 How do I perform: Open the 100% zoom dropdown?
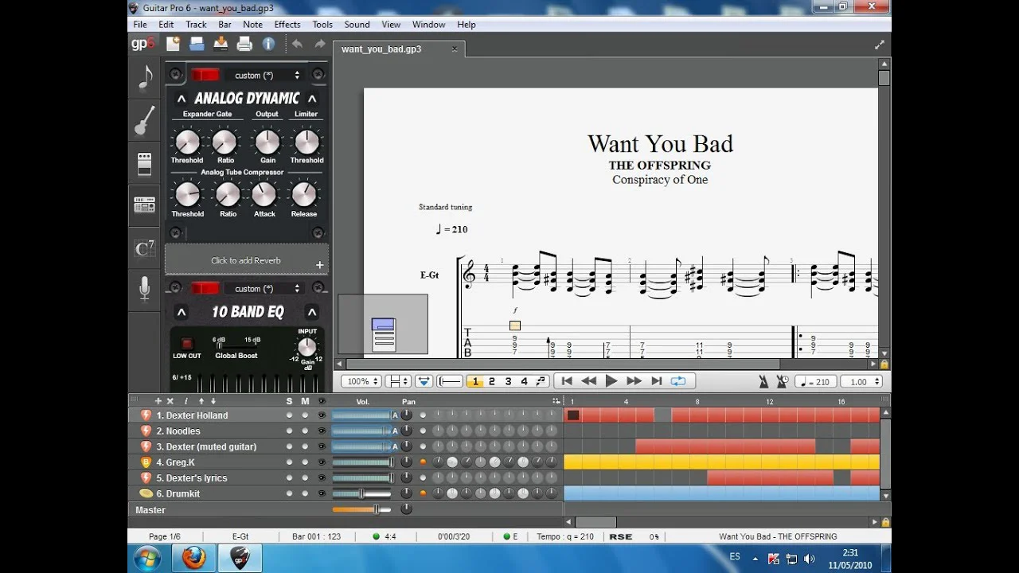[361, 382]
